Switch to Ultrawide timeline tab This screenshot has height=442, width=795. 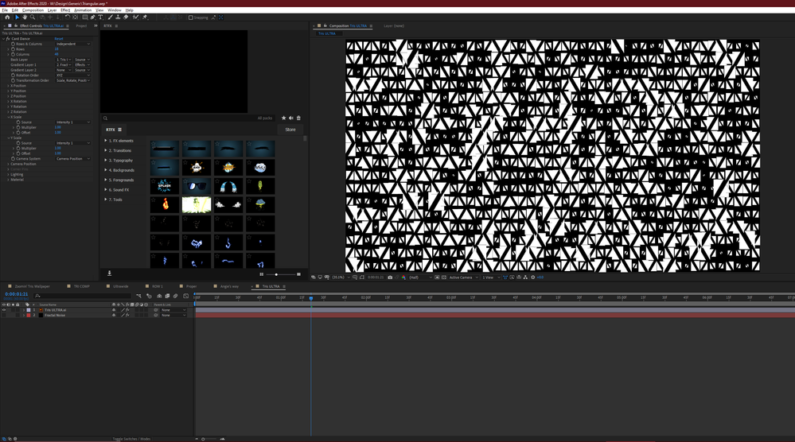click(x=121, y=286)
